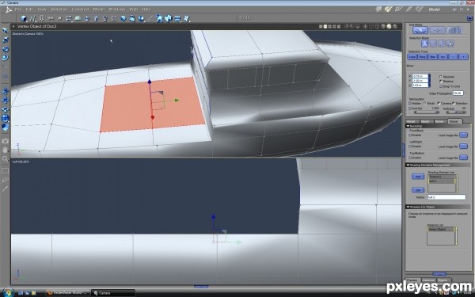
Task: Click the Loop selection tool button
Action: pos(412,57)
